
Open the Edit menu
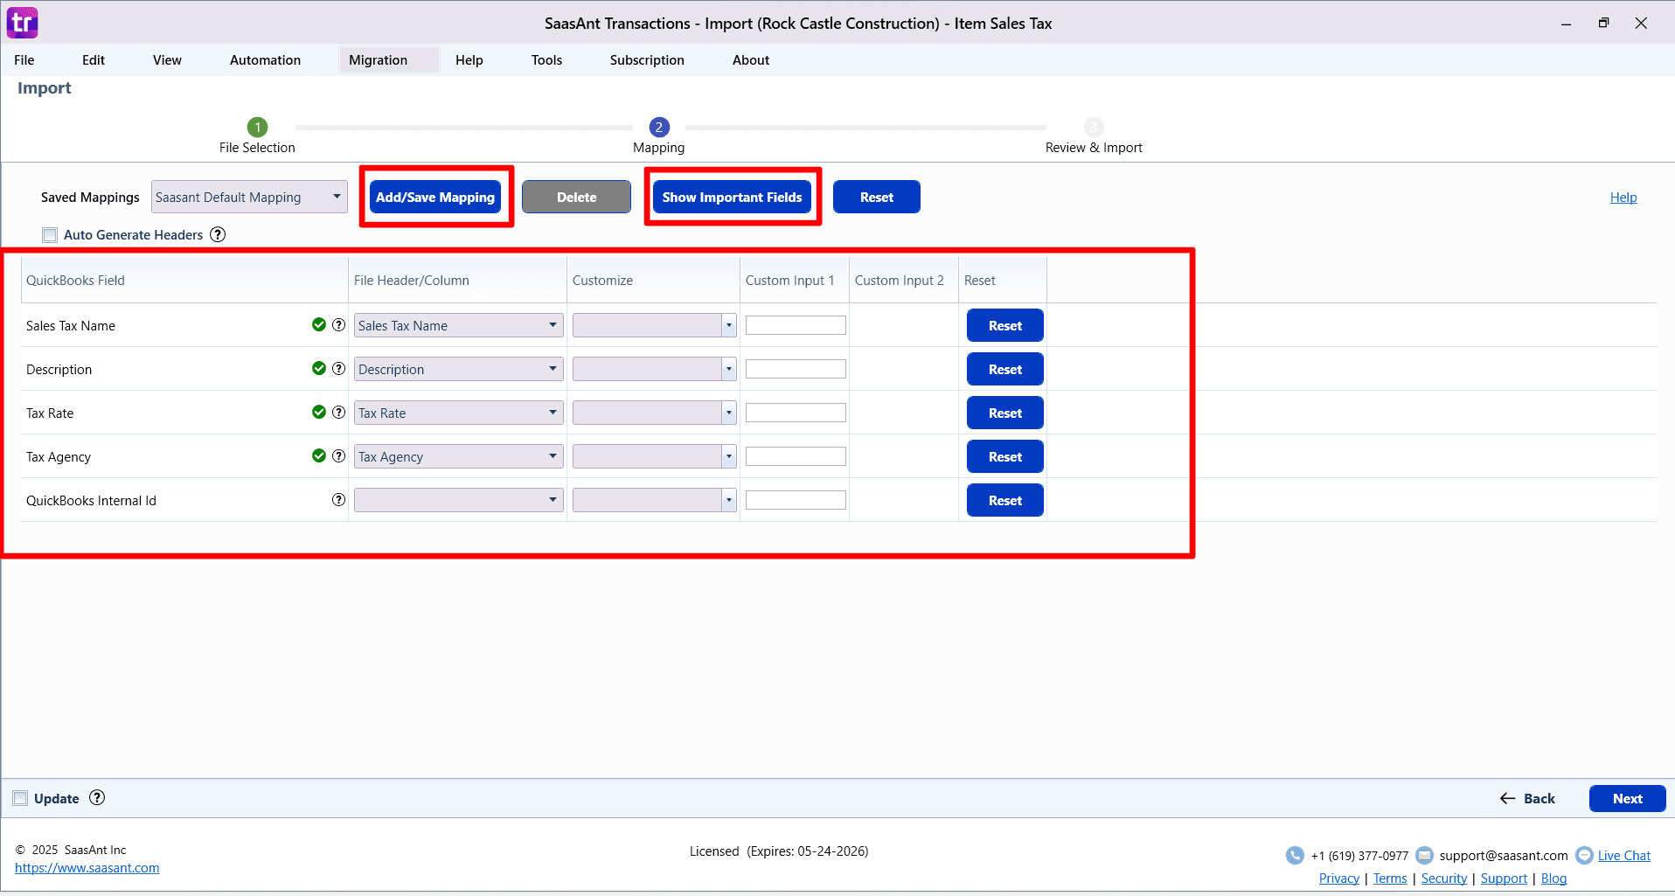click(94, 59)
